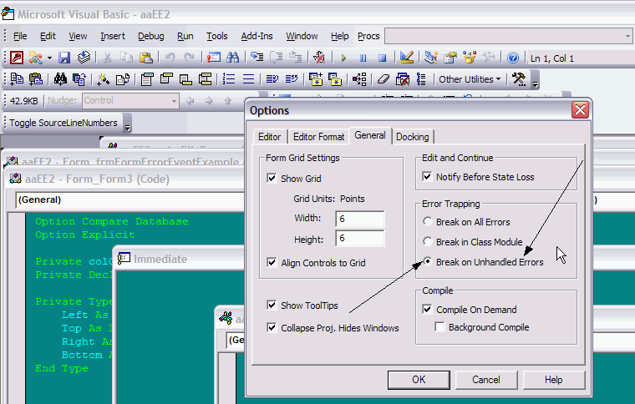The width and height of the screenshot is (635, 404).
Task: Open the Nudge Control combo box
Action: 130,101
